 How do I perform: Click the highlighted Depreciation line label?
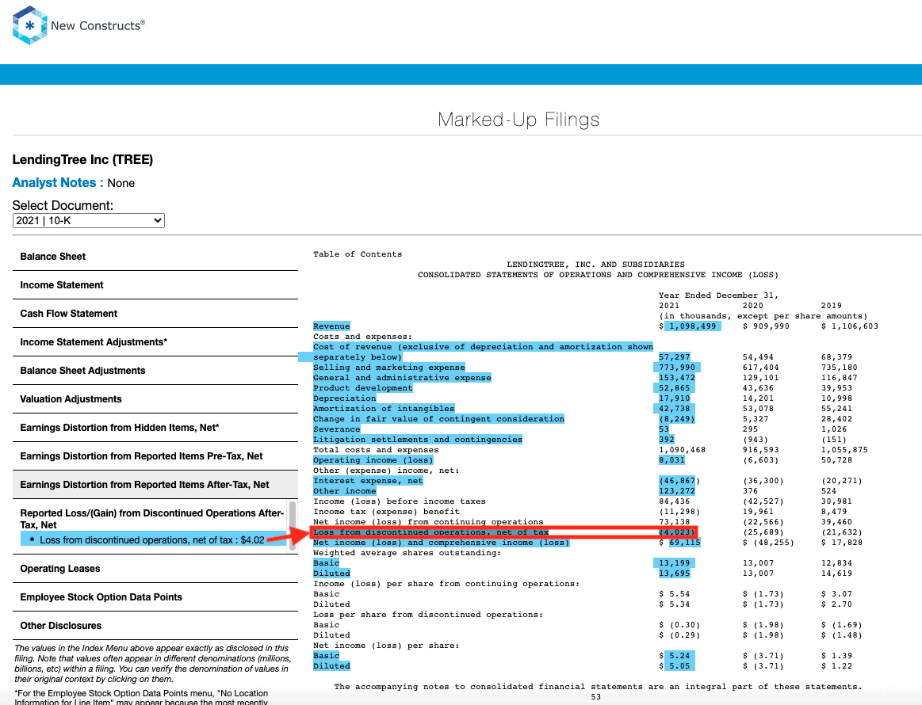(345, 398)
